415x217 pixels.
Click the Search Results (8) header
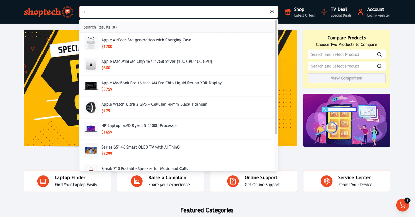[100, 27]
